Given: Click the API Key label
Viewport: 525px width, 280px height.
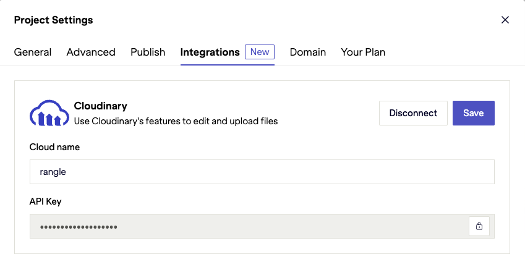Looking at the screenshot, I should pos(46,202).
